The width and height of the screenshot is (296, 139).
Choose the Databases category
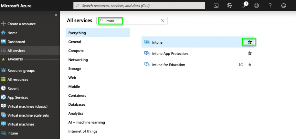(x=77, y=105)
